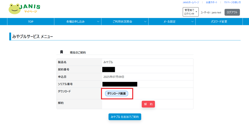This screenshot has height=128, width=249.
Task: Click みやブル を追加でご契約 button
Action: coord(125,117)
